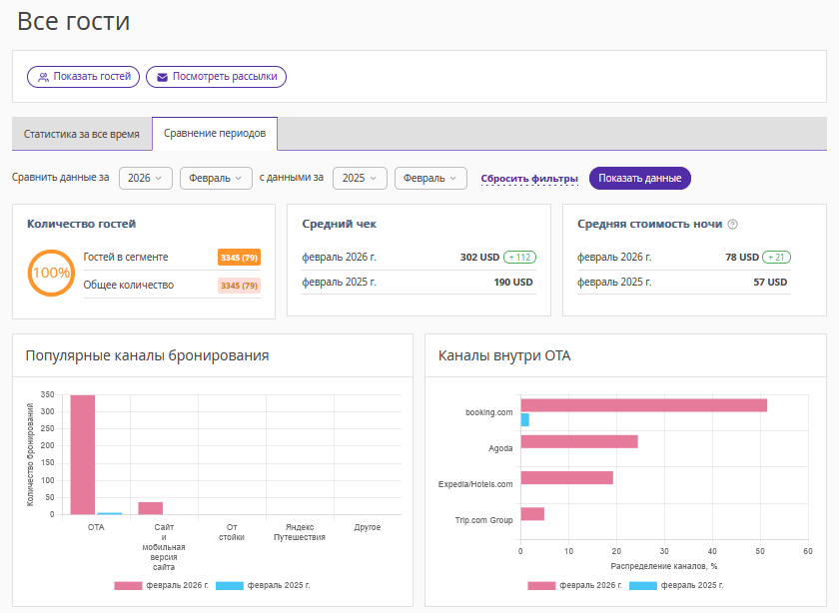The image size is (839, 613).
Task: Click the 100% orange circle indicator
Action: pyautogui.click(x=51, y=272)
